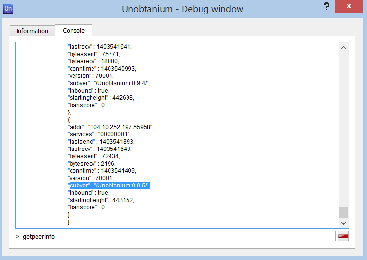Click the console scrollbar thumb
The width and height of the screenshot is (367, 260).
(343, 213)
